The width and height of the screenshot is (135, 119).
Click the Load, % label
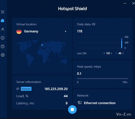pos(22,96)
